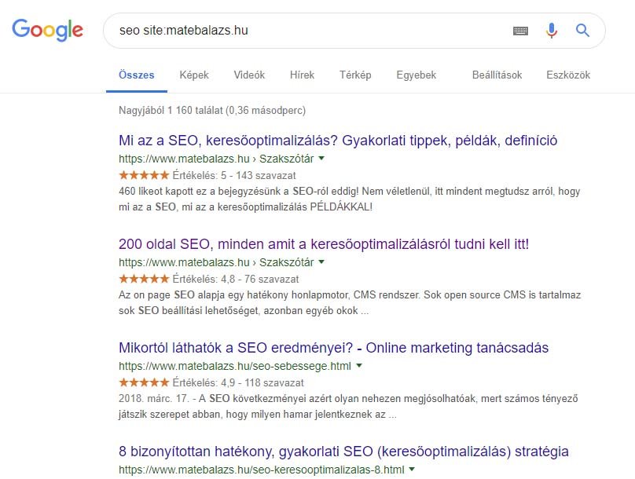Open the Hírek tab
Viewport: 635px width, 479px height.
[302, 75]
